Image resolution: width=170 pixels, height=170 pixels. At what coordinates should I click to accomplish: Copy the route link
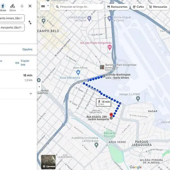23,63
